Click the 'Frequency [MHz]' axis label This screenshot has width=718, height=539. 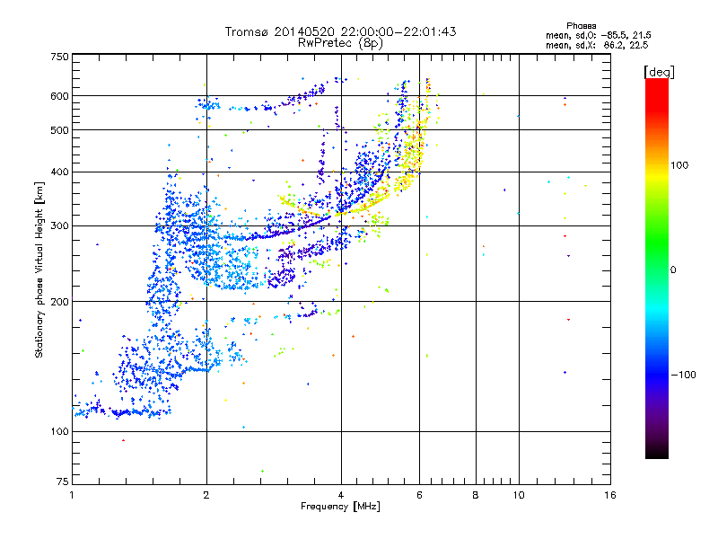[340, 507]
